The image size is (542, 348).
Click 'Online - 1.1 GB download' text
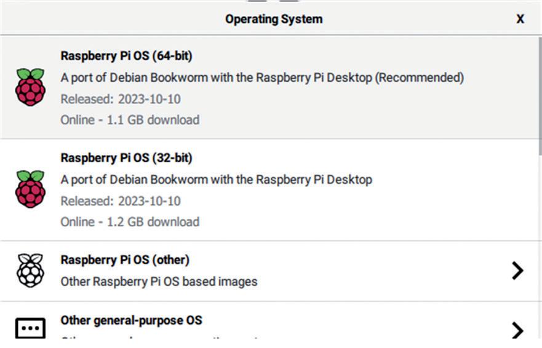tap(130, 120)
